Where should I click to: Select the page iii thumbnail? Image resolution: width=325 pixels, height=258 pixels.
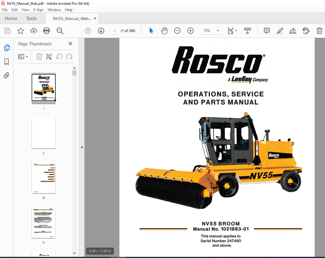44,178
